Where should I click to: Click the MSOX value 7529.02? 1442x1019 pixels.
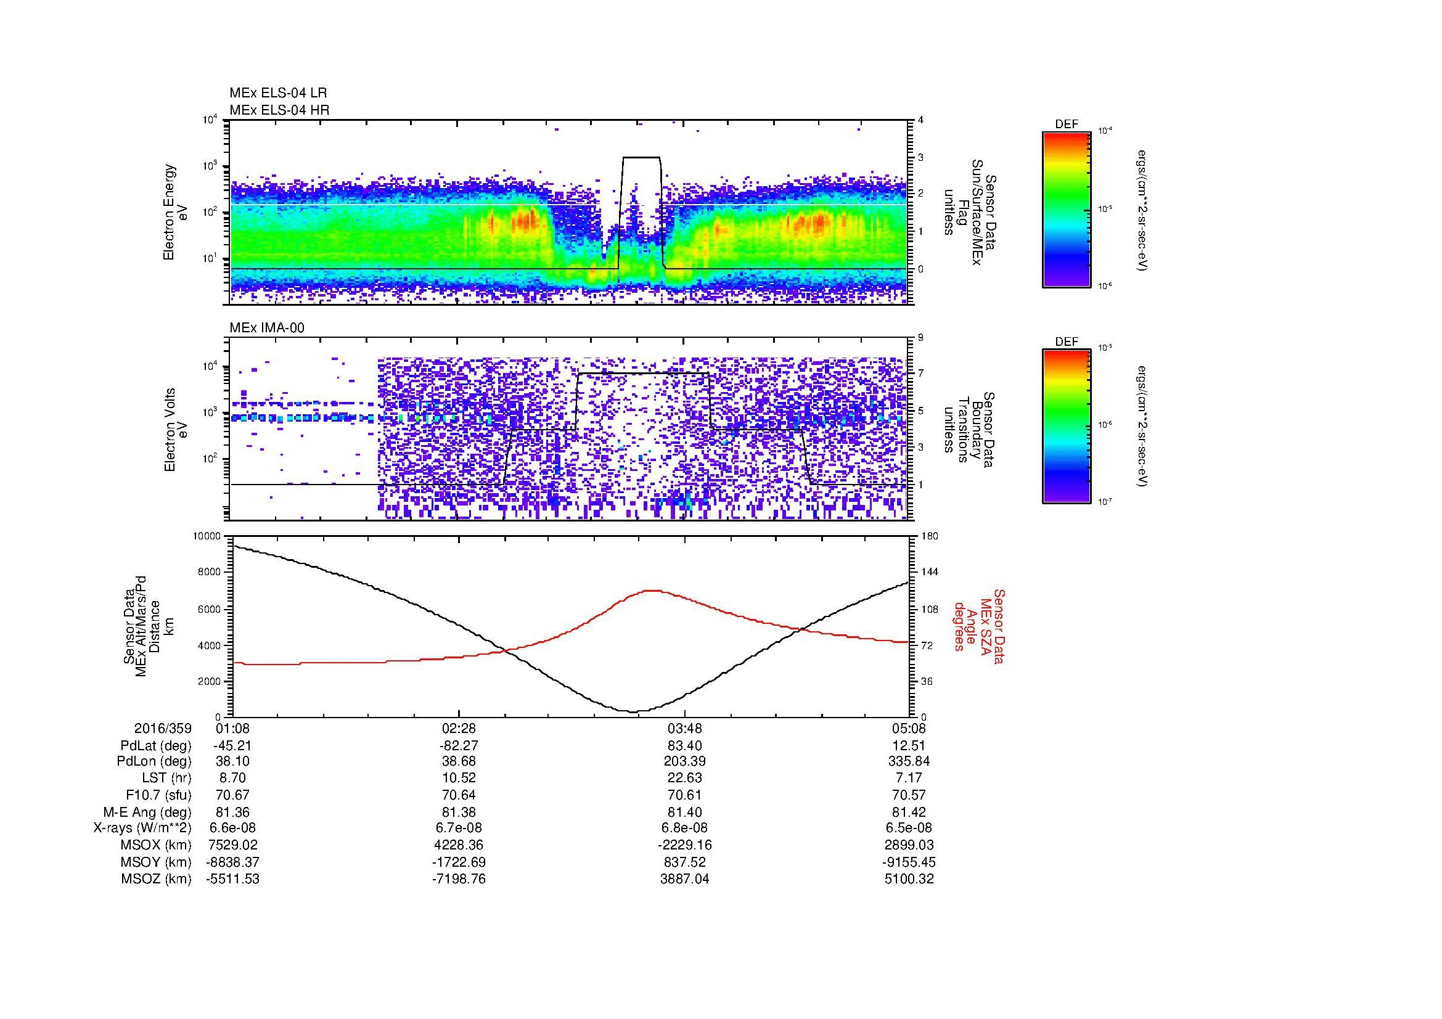[233, 845]
